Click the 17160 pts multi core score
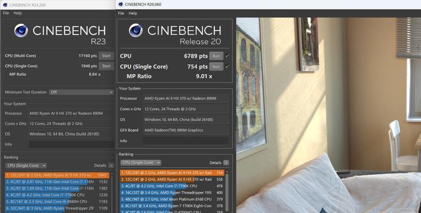 (x=88, y=56)
